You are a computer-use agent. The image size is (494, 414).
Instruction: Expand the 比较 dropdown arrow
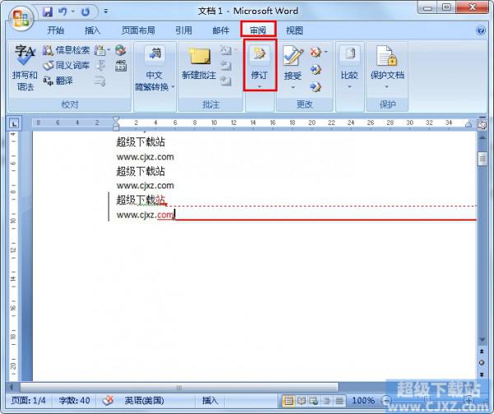click(350, 87)
